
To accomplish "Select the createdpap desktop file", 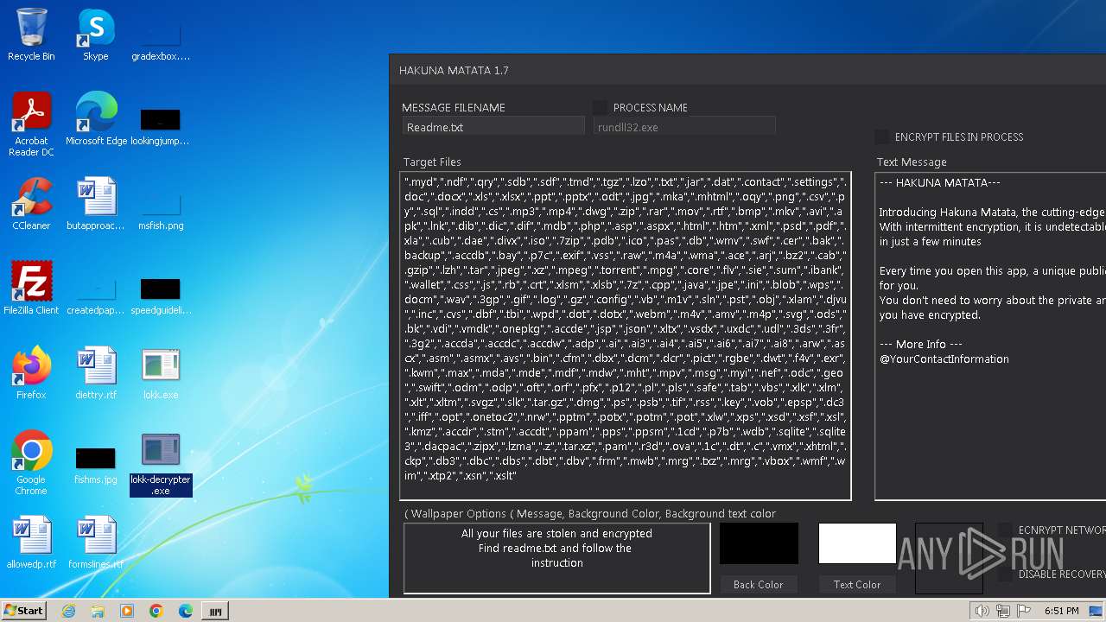I will coord(95,295).
